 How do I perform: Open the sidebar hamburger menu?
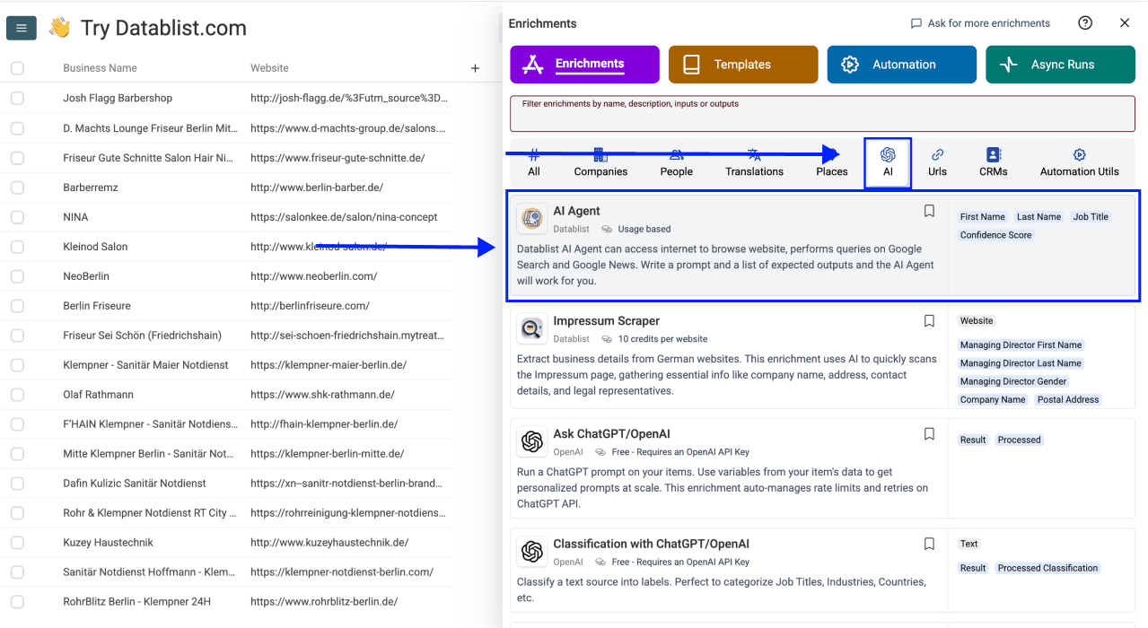coord(21,28)
